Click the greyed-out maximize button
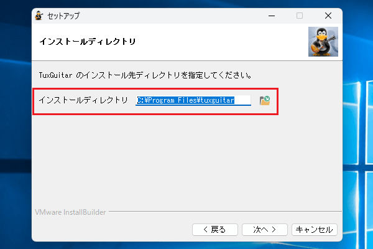The width and height of the screenshot is (373, 249). pyautogui.click(x=300, y=16)
